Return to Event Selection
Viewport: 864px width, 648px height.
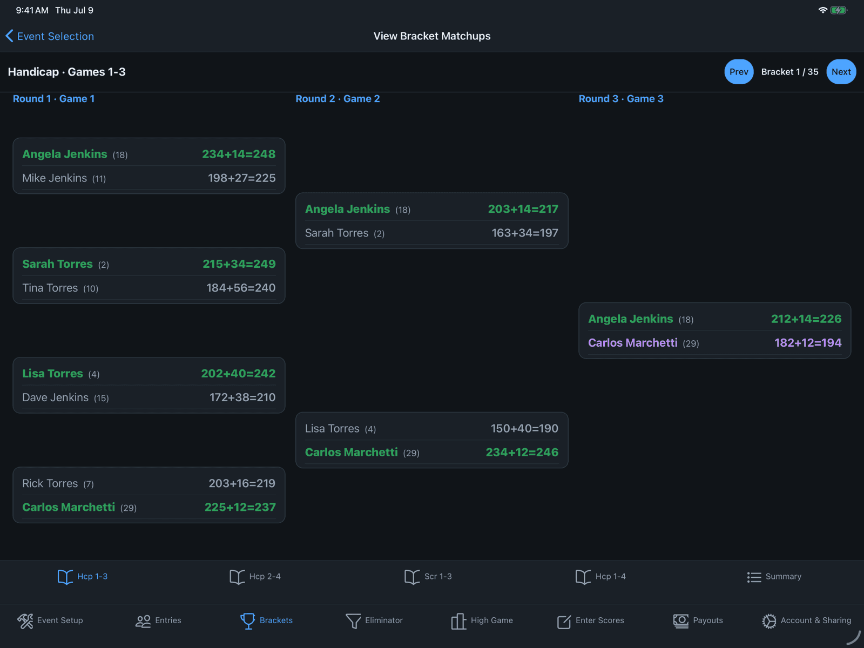click(55, 36)
